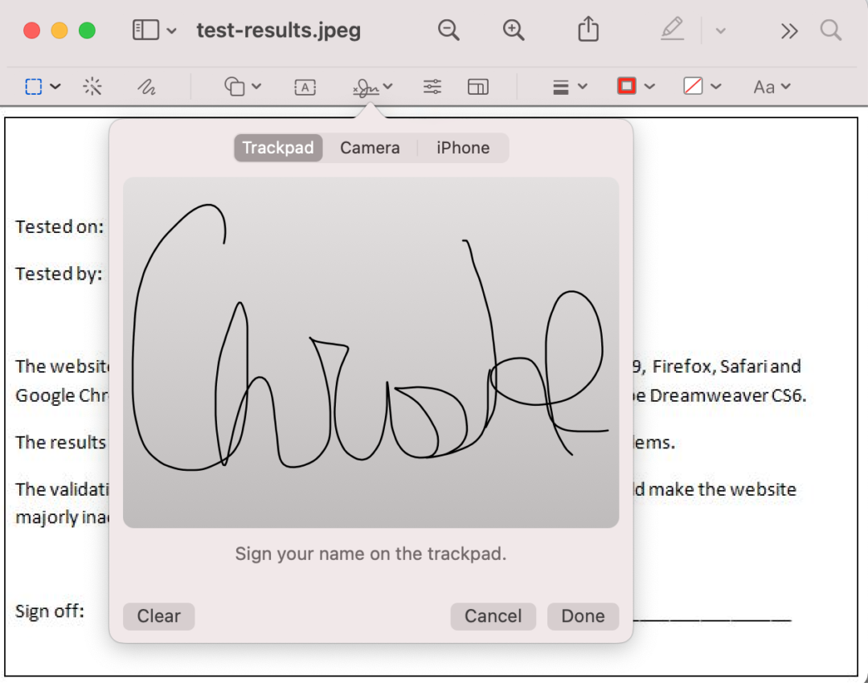Zoom out of the document

click(x=448, y=29)
